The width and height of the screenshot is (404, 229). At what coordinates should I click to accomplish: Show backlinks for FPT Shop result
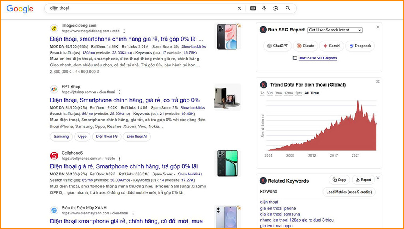pyautogui.click(x=193, y=108)
